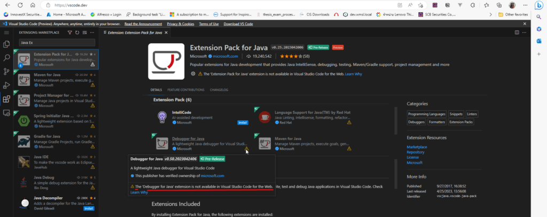
Task: Select Maven for Java in sidebar list
Action: 56,80
